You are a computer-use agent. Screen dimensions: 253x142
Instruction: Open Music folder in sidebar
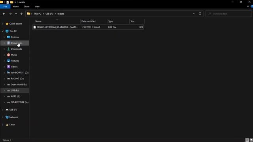[14, 55]
